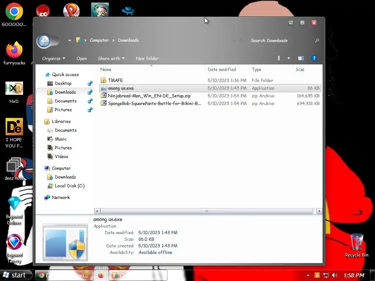
Task: Click the pin icon next to Pictures under Quick access
Action: point(90,110)
